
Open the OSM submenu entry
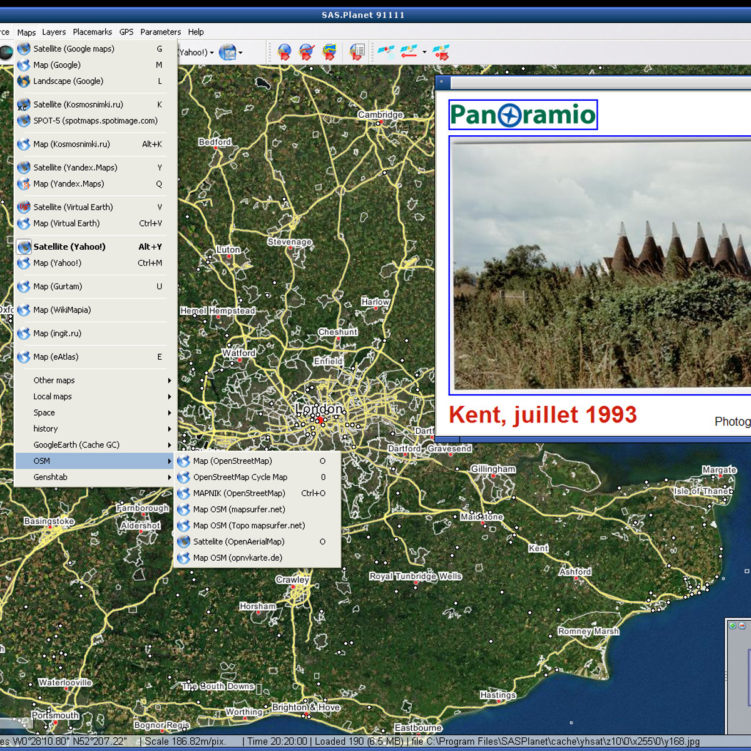click(x=96, y=461)
